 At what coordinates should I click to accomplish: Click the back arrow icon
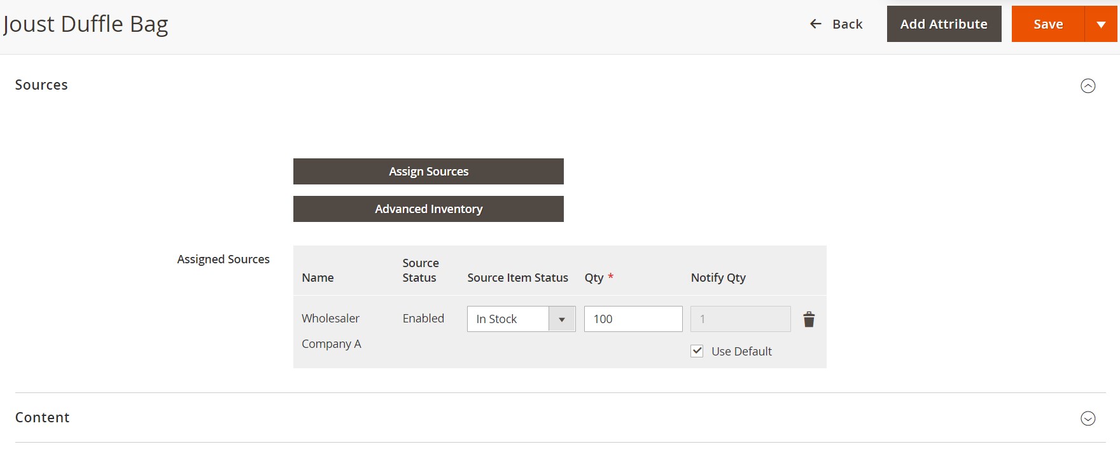(815, 24)
